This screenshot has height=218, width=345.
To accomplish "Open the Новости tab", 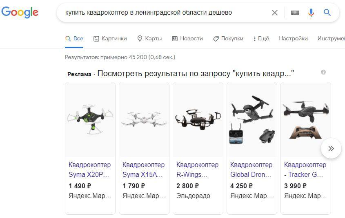I will click(187, 39).
